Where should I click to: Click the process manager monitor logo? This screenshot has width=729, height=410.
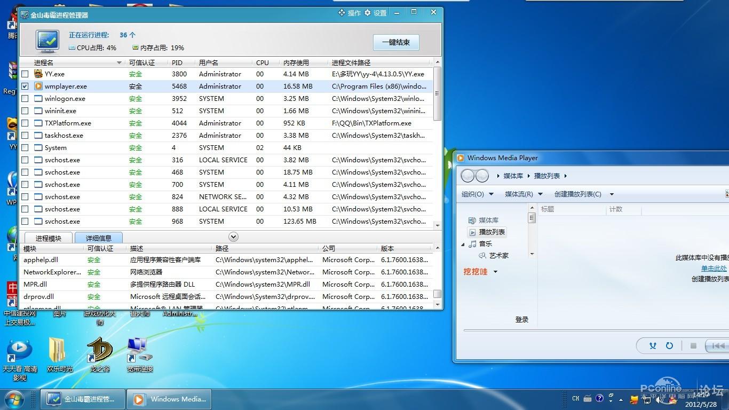click(47, 42)
